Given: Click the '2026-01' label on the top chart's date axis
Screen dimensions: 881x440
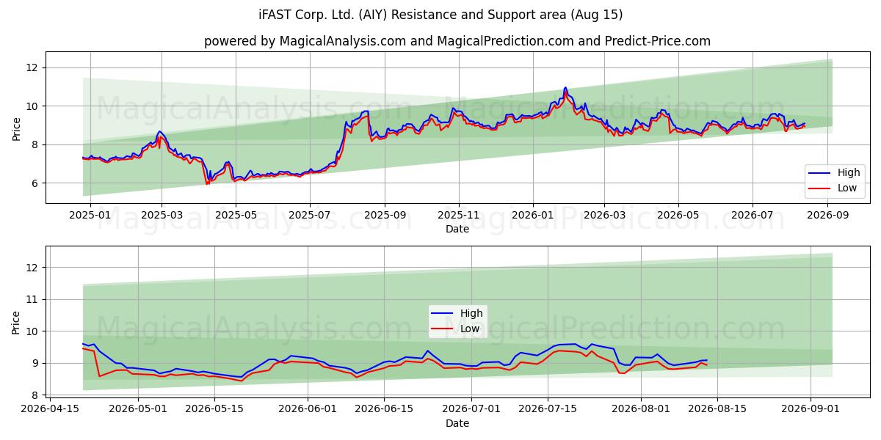Looking at the screenshot, I should (533, 216).
